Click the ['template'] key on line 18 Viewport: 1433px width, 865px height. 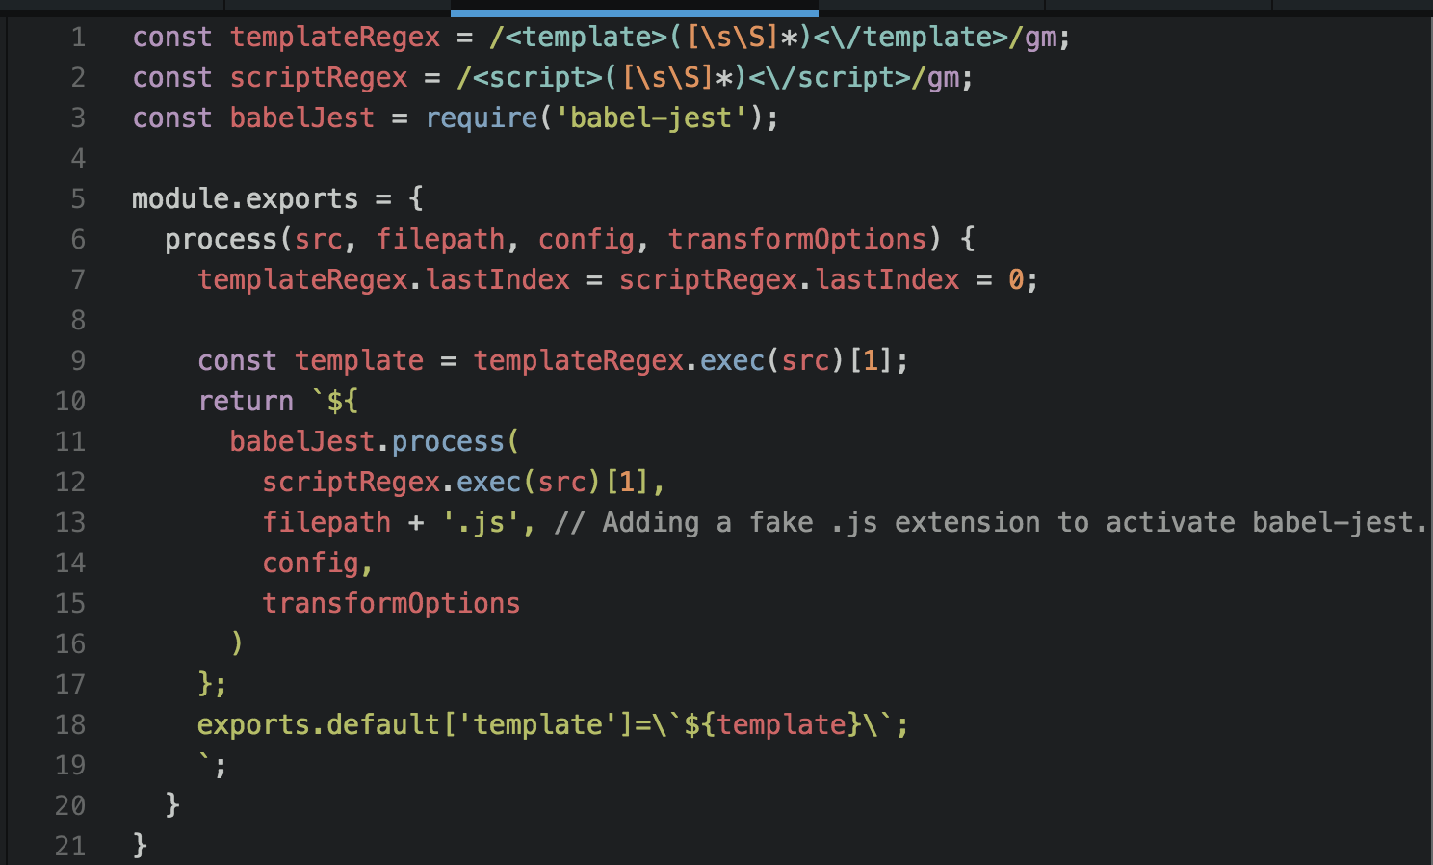click(x=537, y=725)
